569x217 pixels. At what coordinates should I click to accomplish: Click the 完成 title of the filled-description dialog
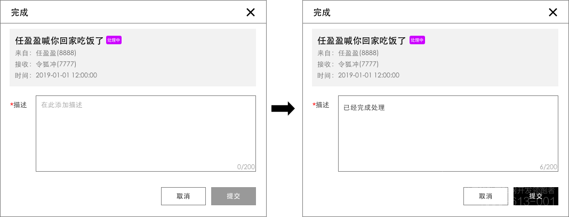pos(322,12)
